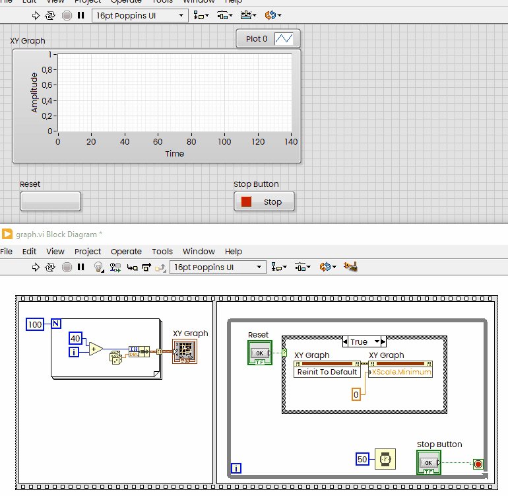The image size is (508, 496).
Task: Toggle Retain Wire Values in toolbar
Action: (x=115, y=267)
